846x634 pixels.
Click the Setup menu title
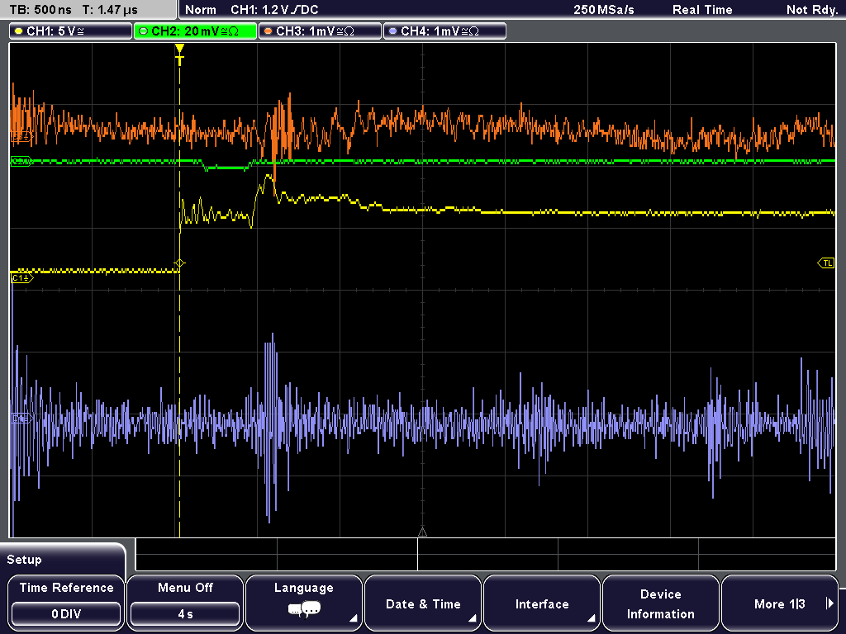pyautogui.click(x=24, y=560)
